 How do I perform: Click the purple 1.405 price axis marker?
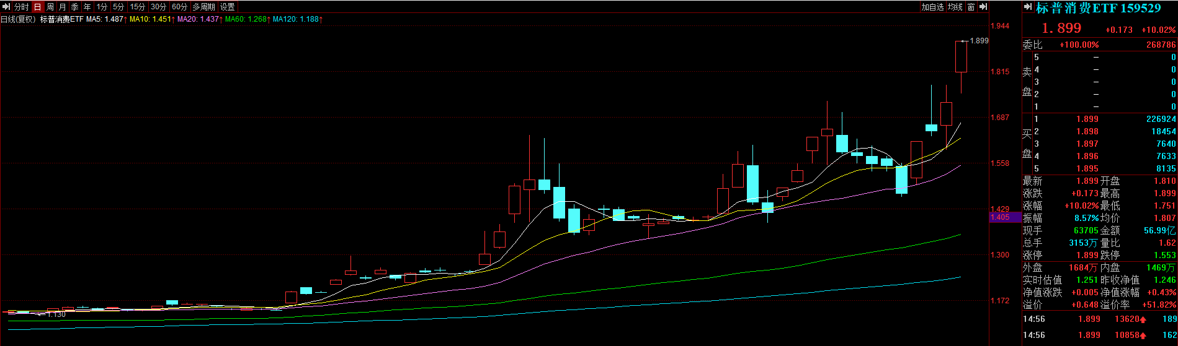[1005, 217]
